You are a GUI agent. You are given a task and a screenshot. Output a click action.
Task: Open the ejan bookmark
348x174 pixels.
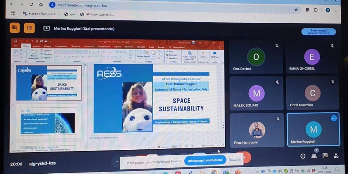pos(70,14)
